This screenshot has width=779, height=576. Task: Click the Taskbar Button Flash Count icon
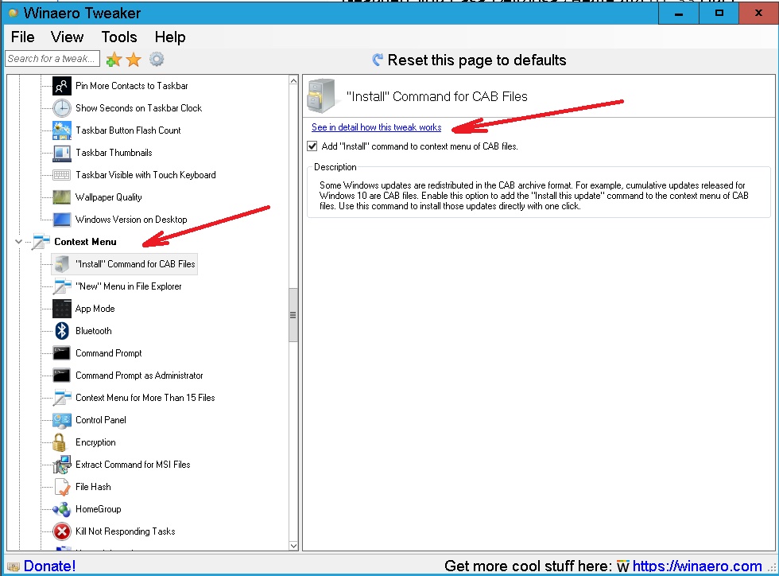coord(62,130)
